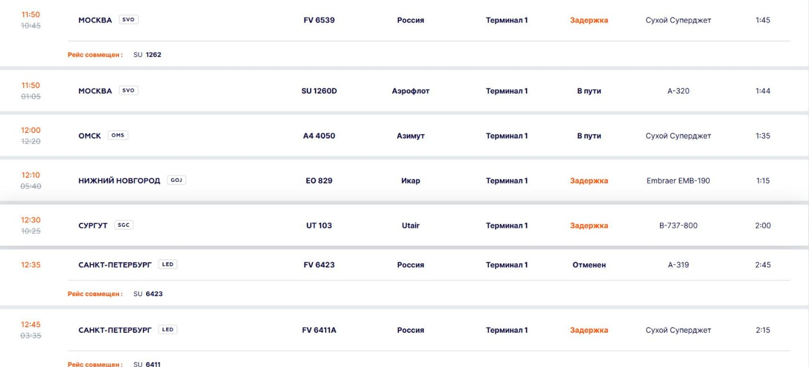Click the SGC airport code badge

(124, 225)
